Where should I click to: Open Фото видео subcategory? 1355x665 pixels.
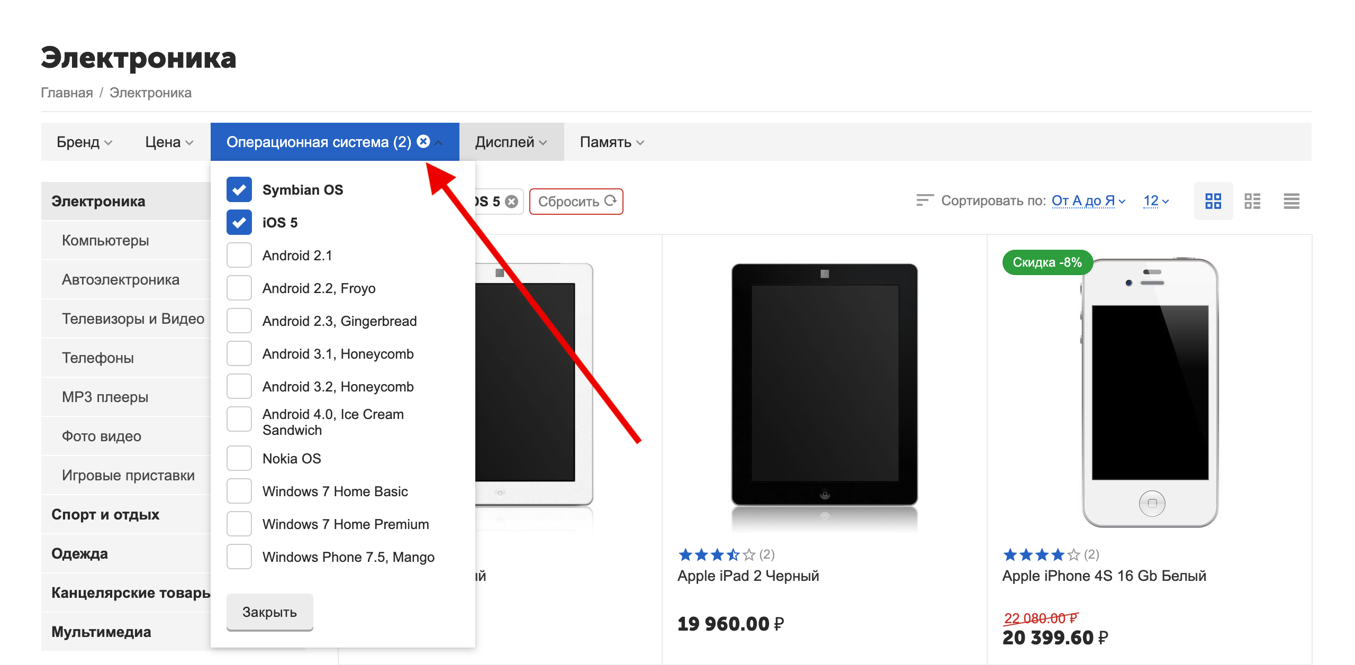(126, 436)
